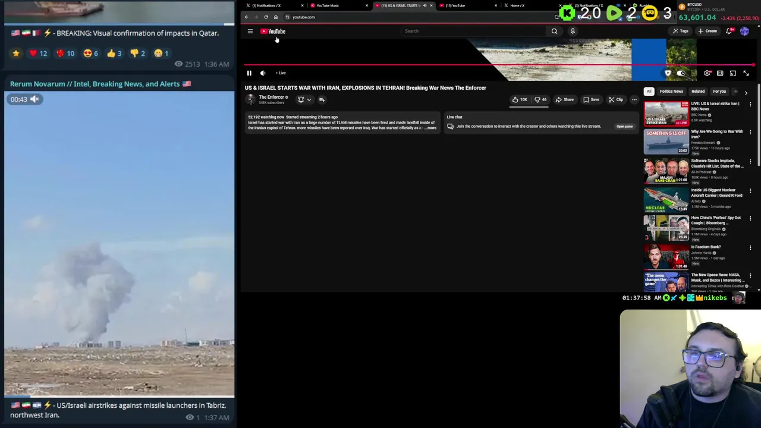The width and height of the screenshot is (761, 428).
Task: React with thumbs up showing 3
Action: pos(114,53)
